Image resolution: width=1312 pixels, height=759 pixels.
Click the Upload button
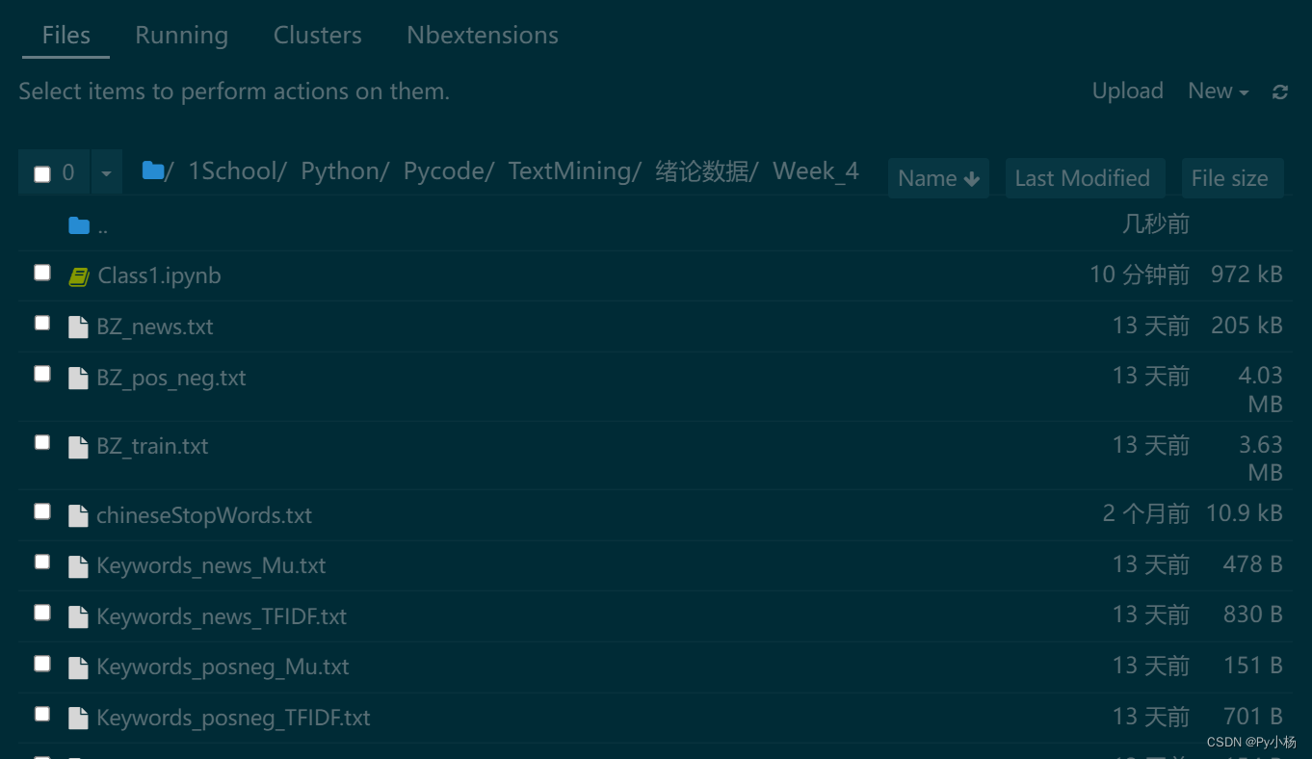click(1127, 91)
